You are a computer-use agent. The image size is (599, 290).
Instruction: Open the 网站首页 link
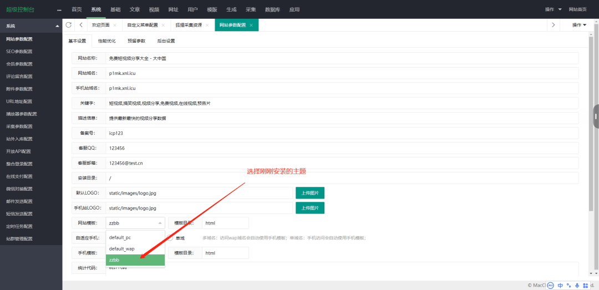coord(577,9)
